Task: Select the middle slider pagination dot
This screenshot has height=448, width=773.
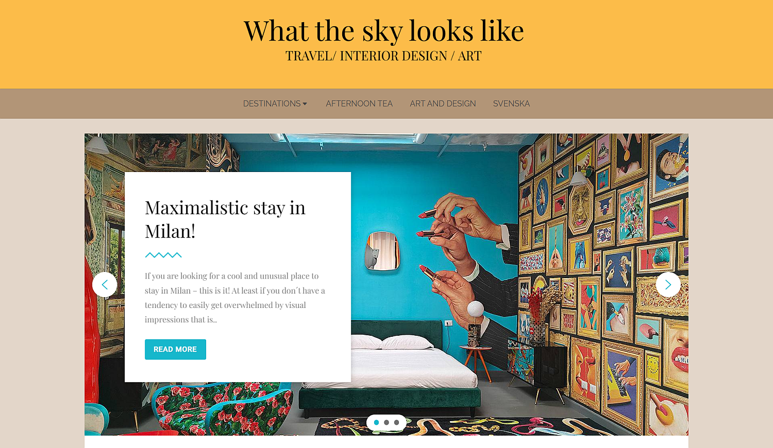Action: tap(386, 422)
